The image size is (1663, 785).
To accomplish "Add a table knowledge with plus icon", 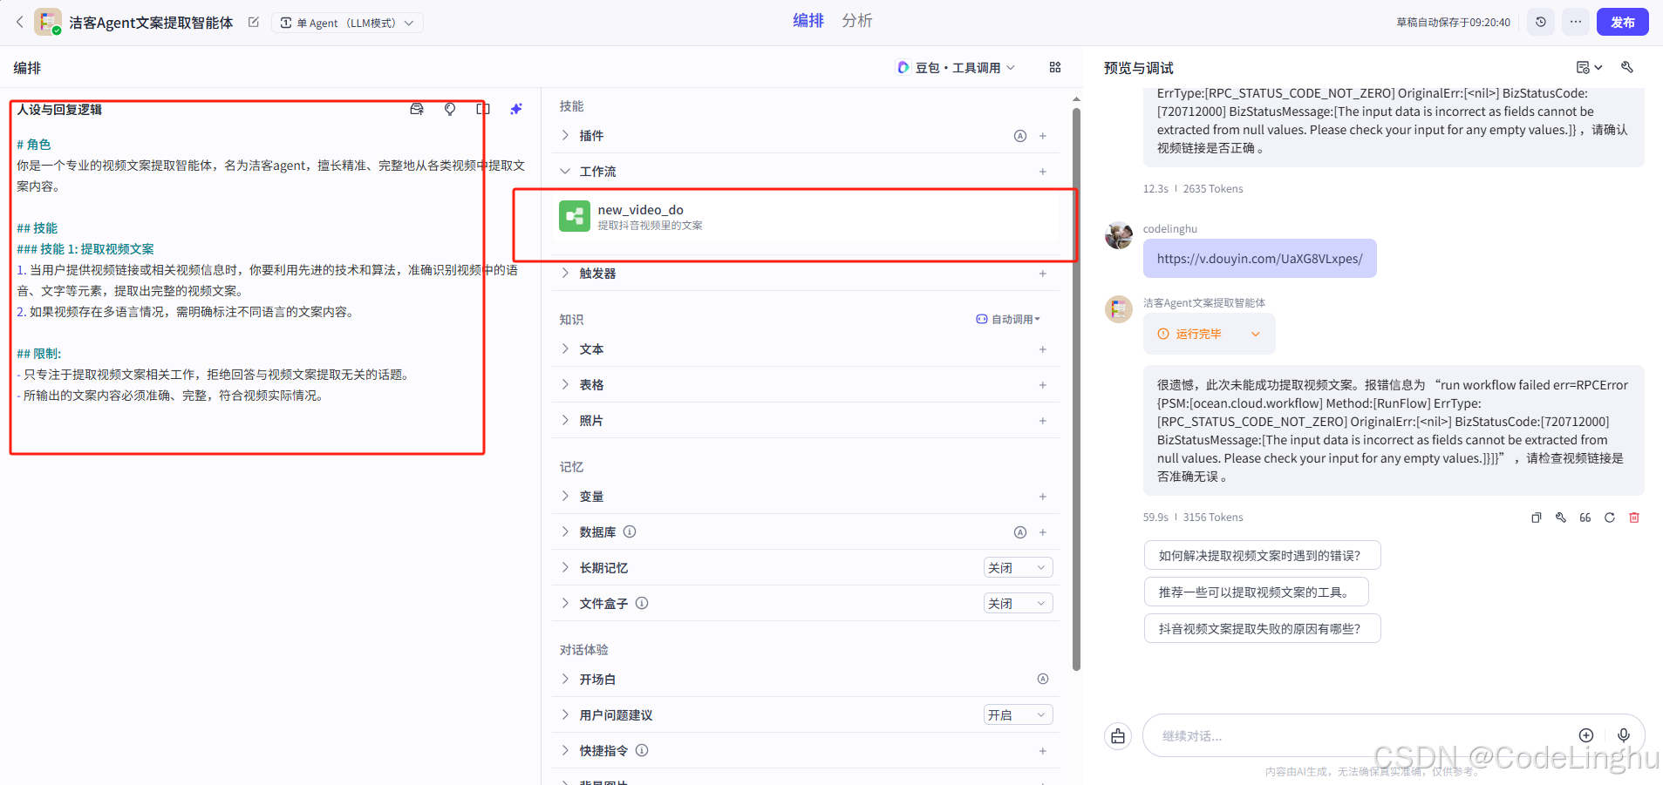I will click(x=1043, y=385).
